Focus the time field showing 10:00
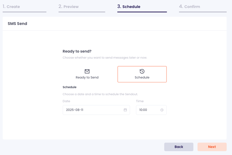 click(x=151, y=110)
